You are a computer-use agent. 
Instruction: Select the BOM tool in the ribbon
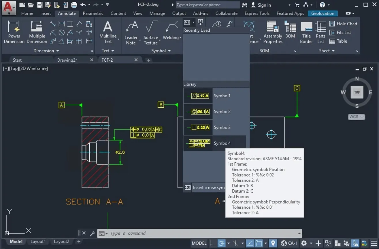pyautogui.click(x=290, y=30)
